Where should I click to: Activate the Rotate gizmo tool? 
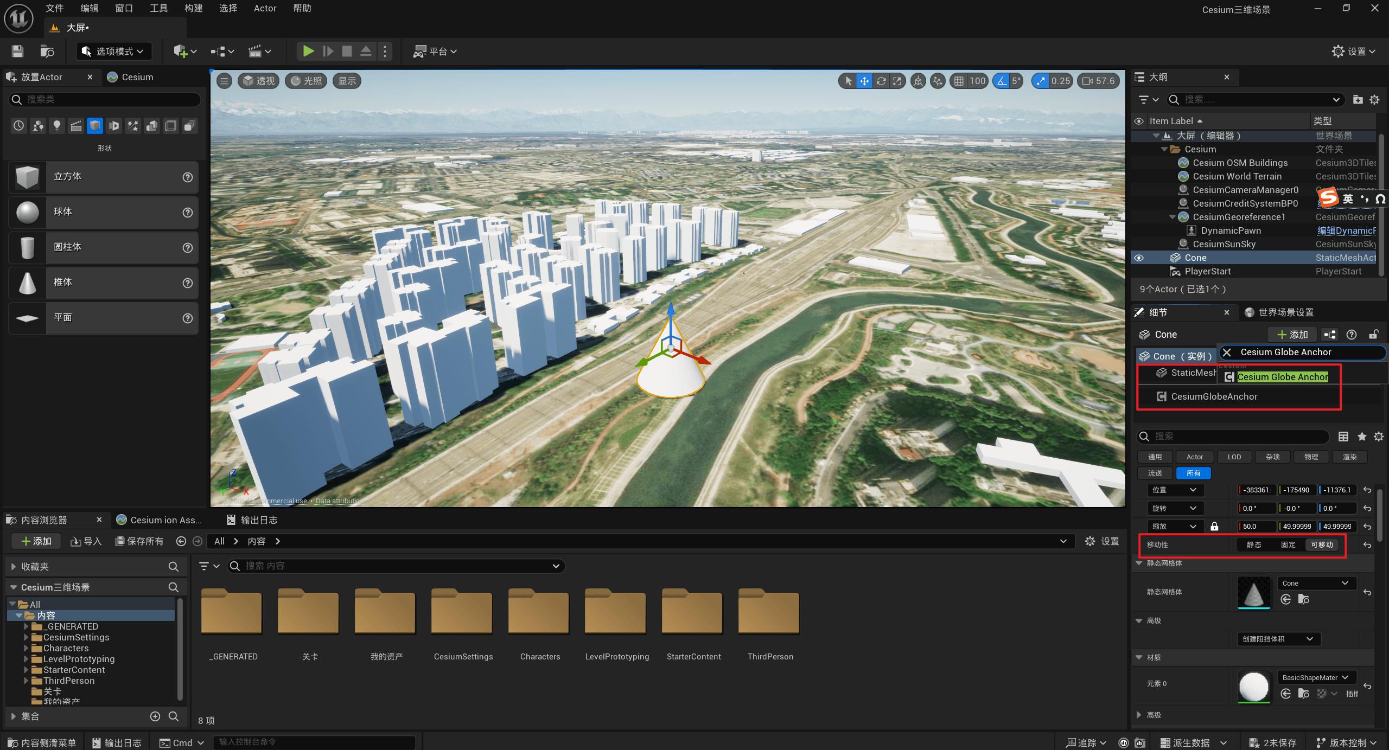881,81
